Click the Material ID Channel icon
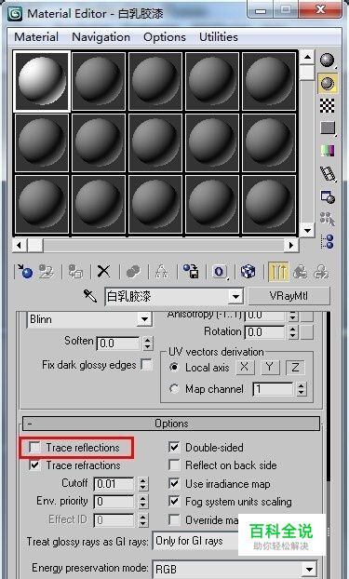This screenshot has width=349, height=579. coord(220,272)
